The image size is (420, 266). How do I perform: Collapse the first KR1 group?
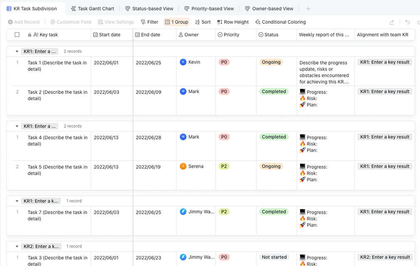(17, 52)
